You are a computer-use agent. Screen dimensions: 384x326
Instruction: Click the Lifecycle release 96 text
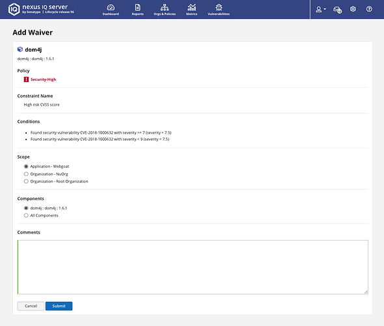59,12
